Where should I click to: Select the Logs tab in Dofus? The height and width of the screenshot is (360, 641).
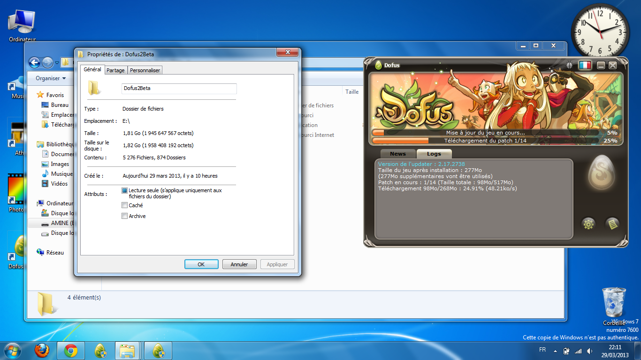coord(434,154)
